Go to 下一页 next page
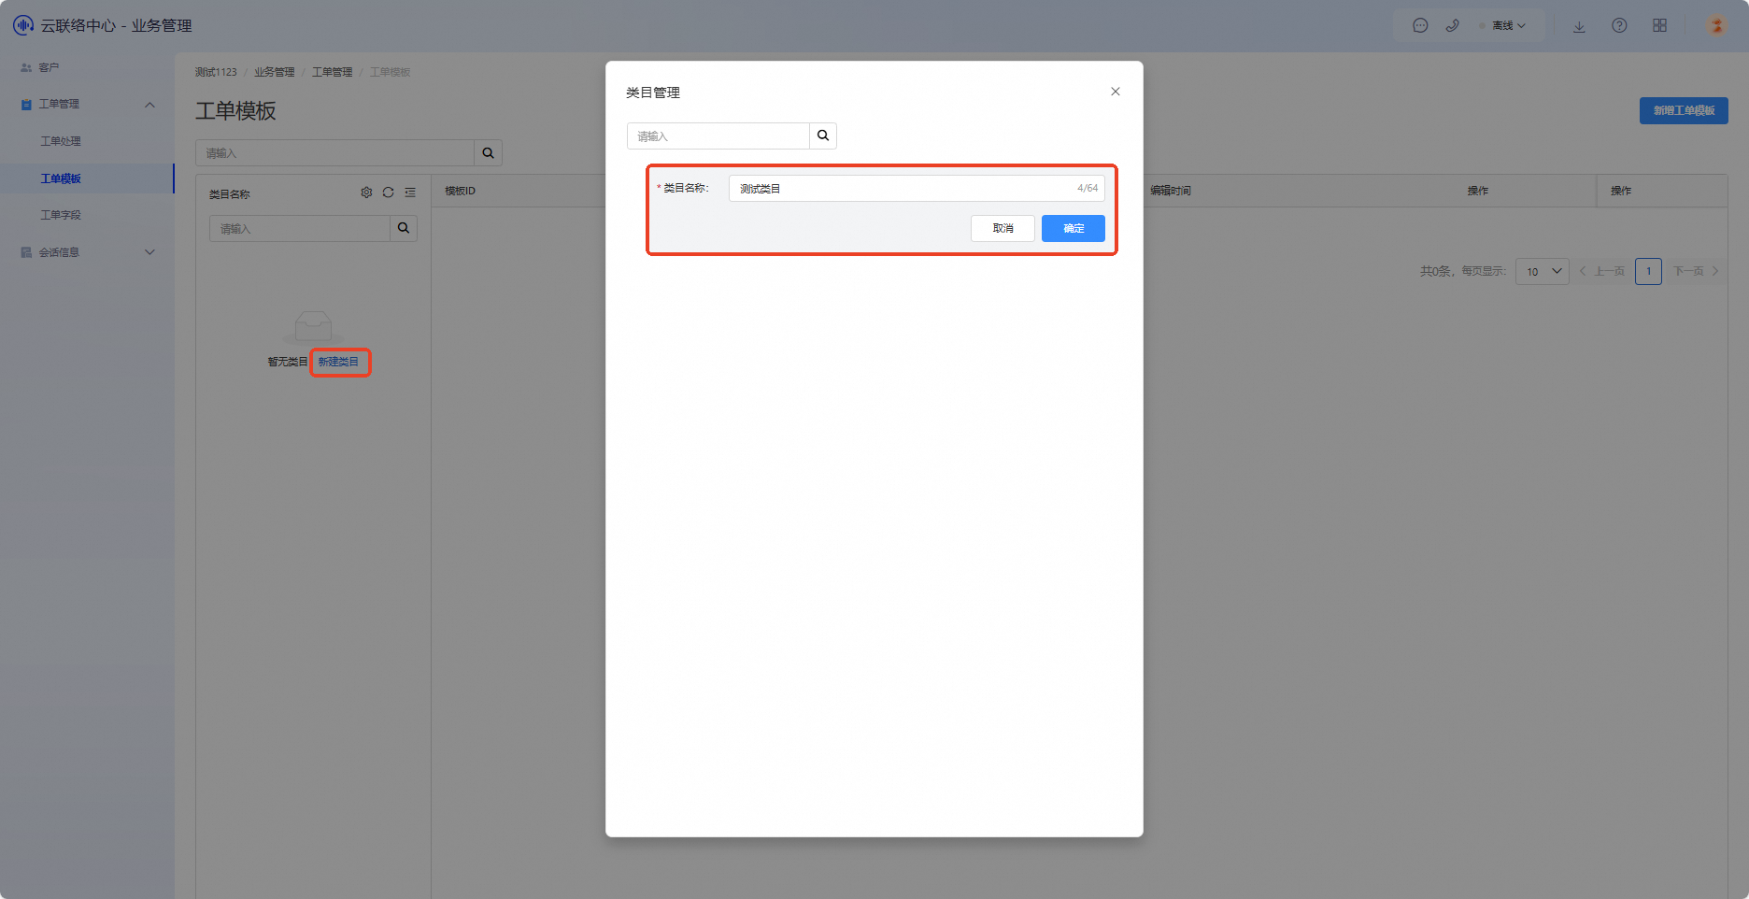The height and width of the screenshot is (899, 1749). [x=1696, y=271]
